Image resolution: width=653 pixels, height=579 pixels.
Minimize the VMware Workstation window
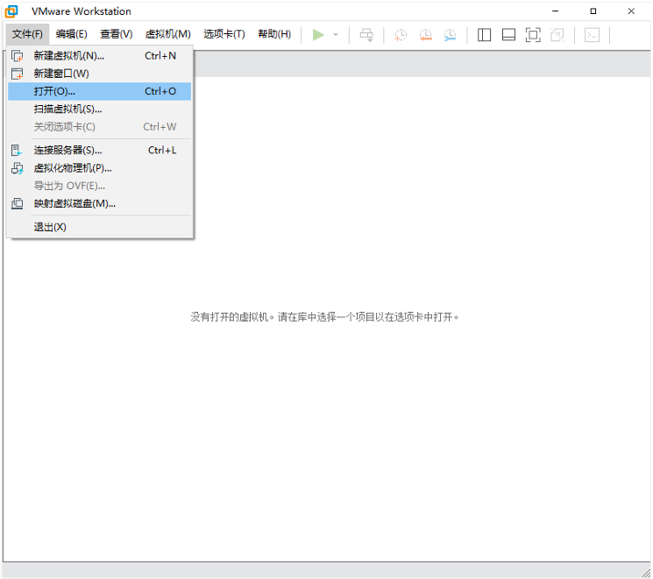point(555,11)
